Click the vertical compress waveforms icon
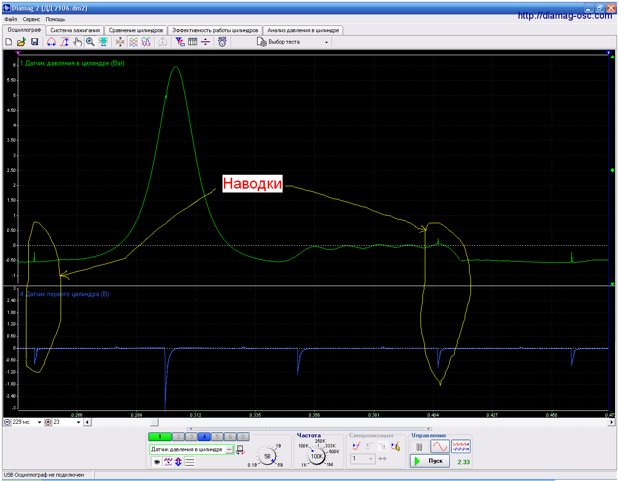This screenshot has height=481, width=619. (x=120, y=42)
